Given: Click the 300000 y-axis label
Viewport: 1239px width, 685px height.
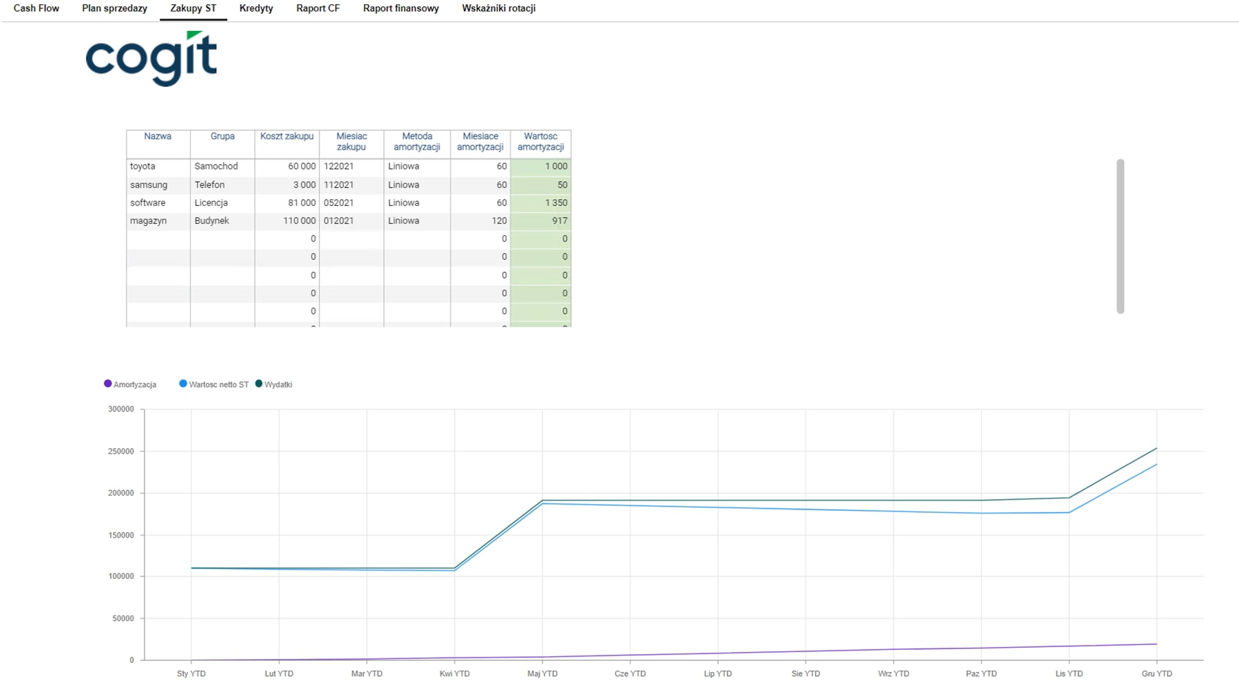Looking at the screenshot, I should click(121, 409).
